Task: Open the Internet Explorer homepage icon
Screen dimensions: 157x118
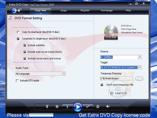Action: point(98,107)
